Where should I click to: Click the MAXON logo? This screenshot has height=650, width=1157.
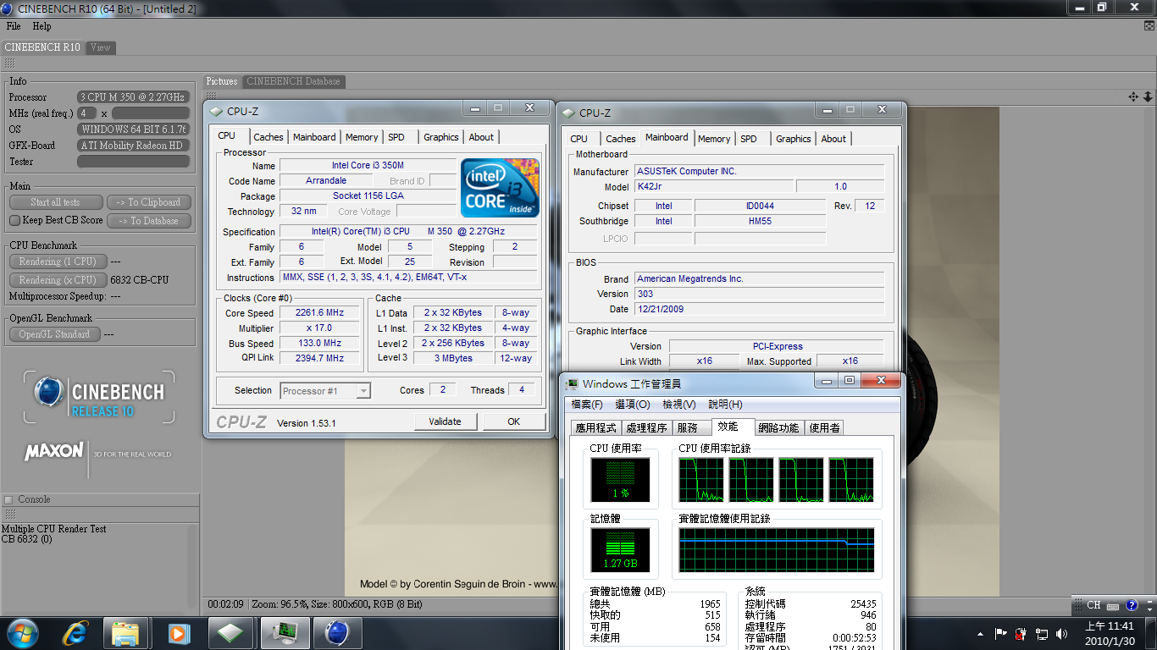click(54, 452)
